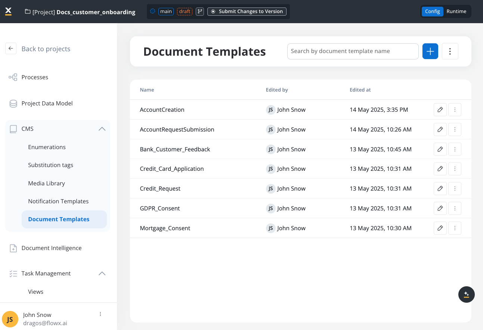The image size is (483, 330).
Task: Open more options for Credit_Card_Application row
Action: [455, 169]
